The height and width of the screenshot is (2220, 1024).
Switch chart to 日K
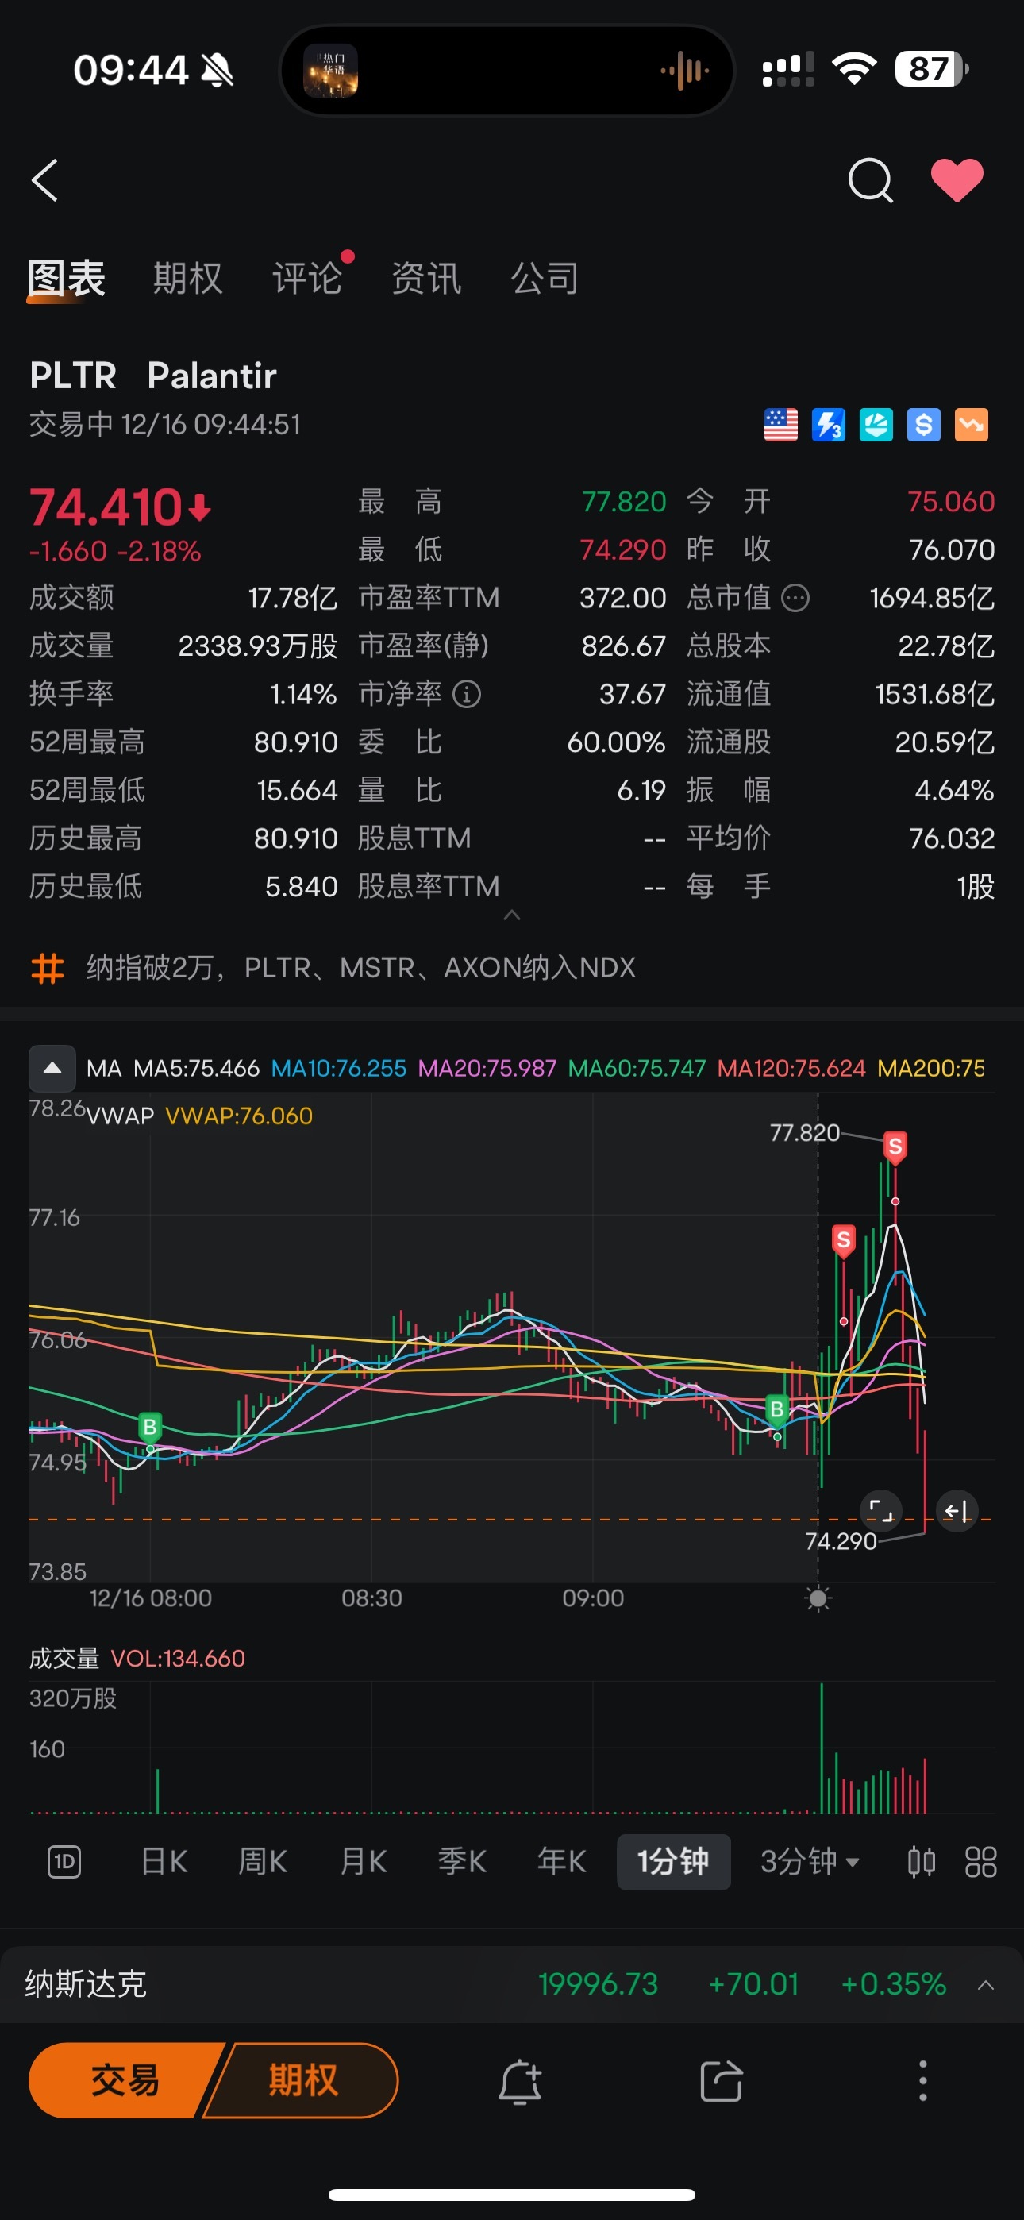(x=164, y=1861)
